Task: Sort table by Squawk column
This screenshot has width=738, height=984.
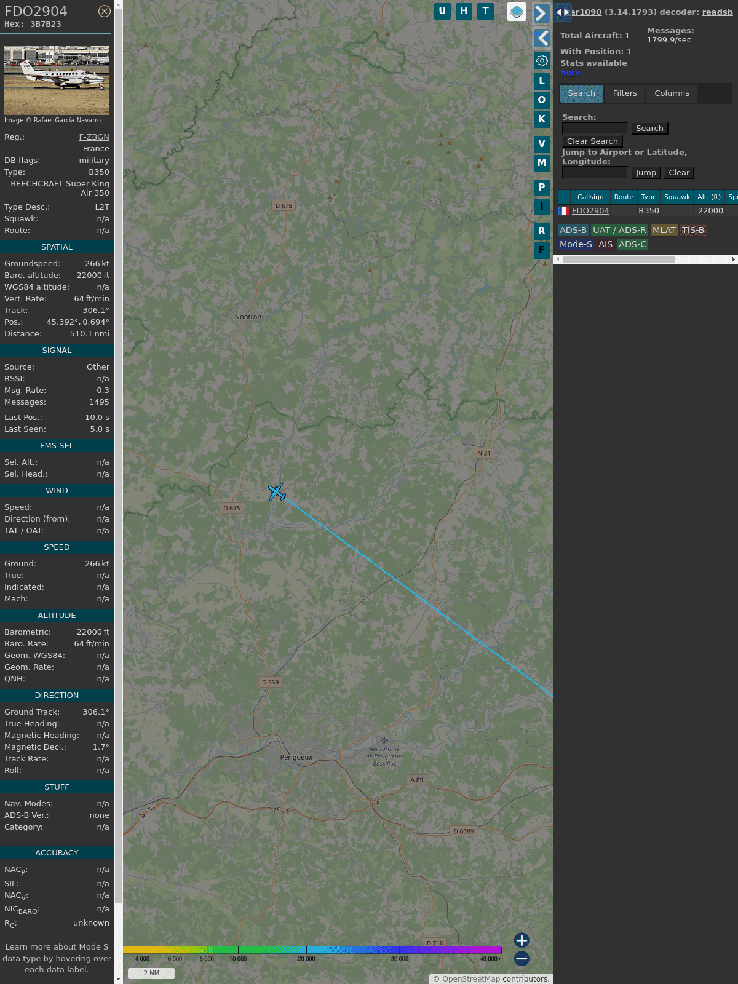Action: click(x=677, y=197)
